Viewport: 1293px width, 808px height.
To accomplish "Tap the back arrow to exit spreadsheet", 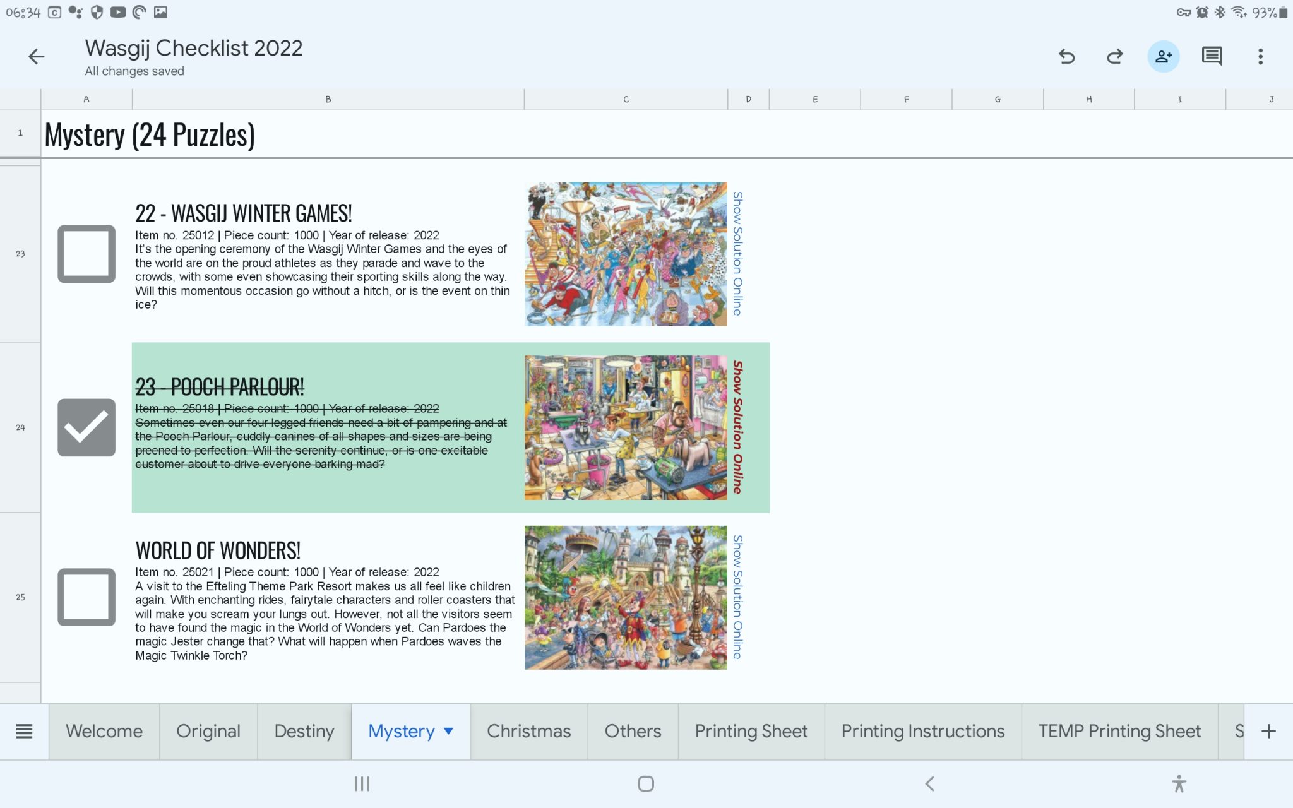I will click(37, 57).
